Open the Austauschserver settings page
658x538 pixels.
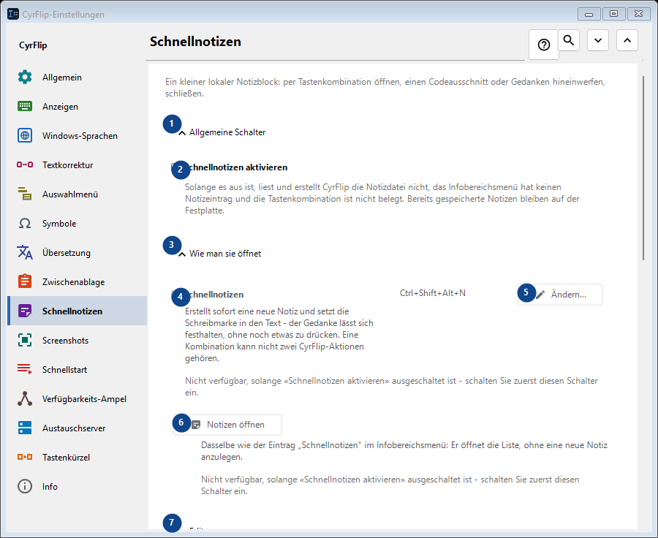77,428
